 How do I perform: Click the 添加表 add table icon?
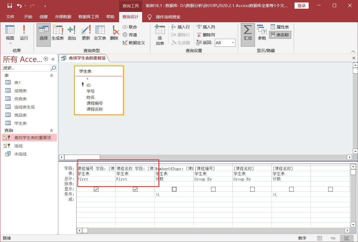(160, 35)
